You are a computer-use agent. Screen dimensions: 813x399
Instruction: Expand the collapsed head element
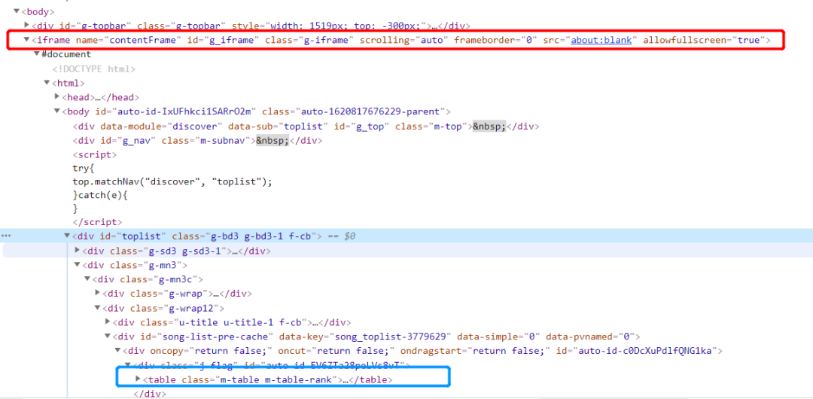tap(57, 96)
